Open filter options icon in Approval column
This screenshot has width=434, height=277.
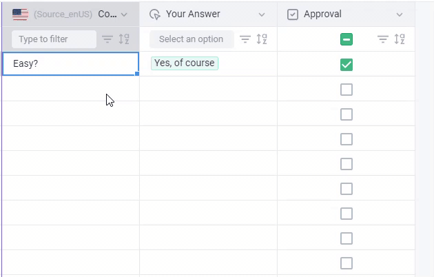[383, 39]
